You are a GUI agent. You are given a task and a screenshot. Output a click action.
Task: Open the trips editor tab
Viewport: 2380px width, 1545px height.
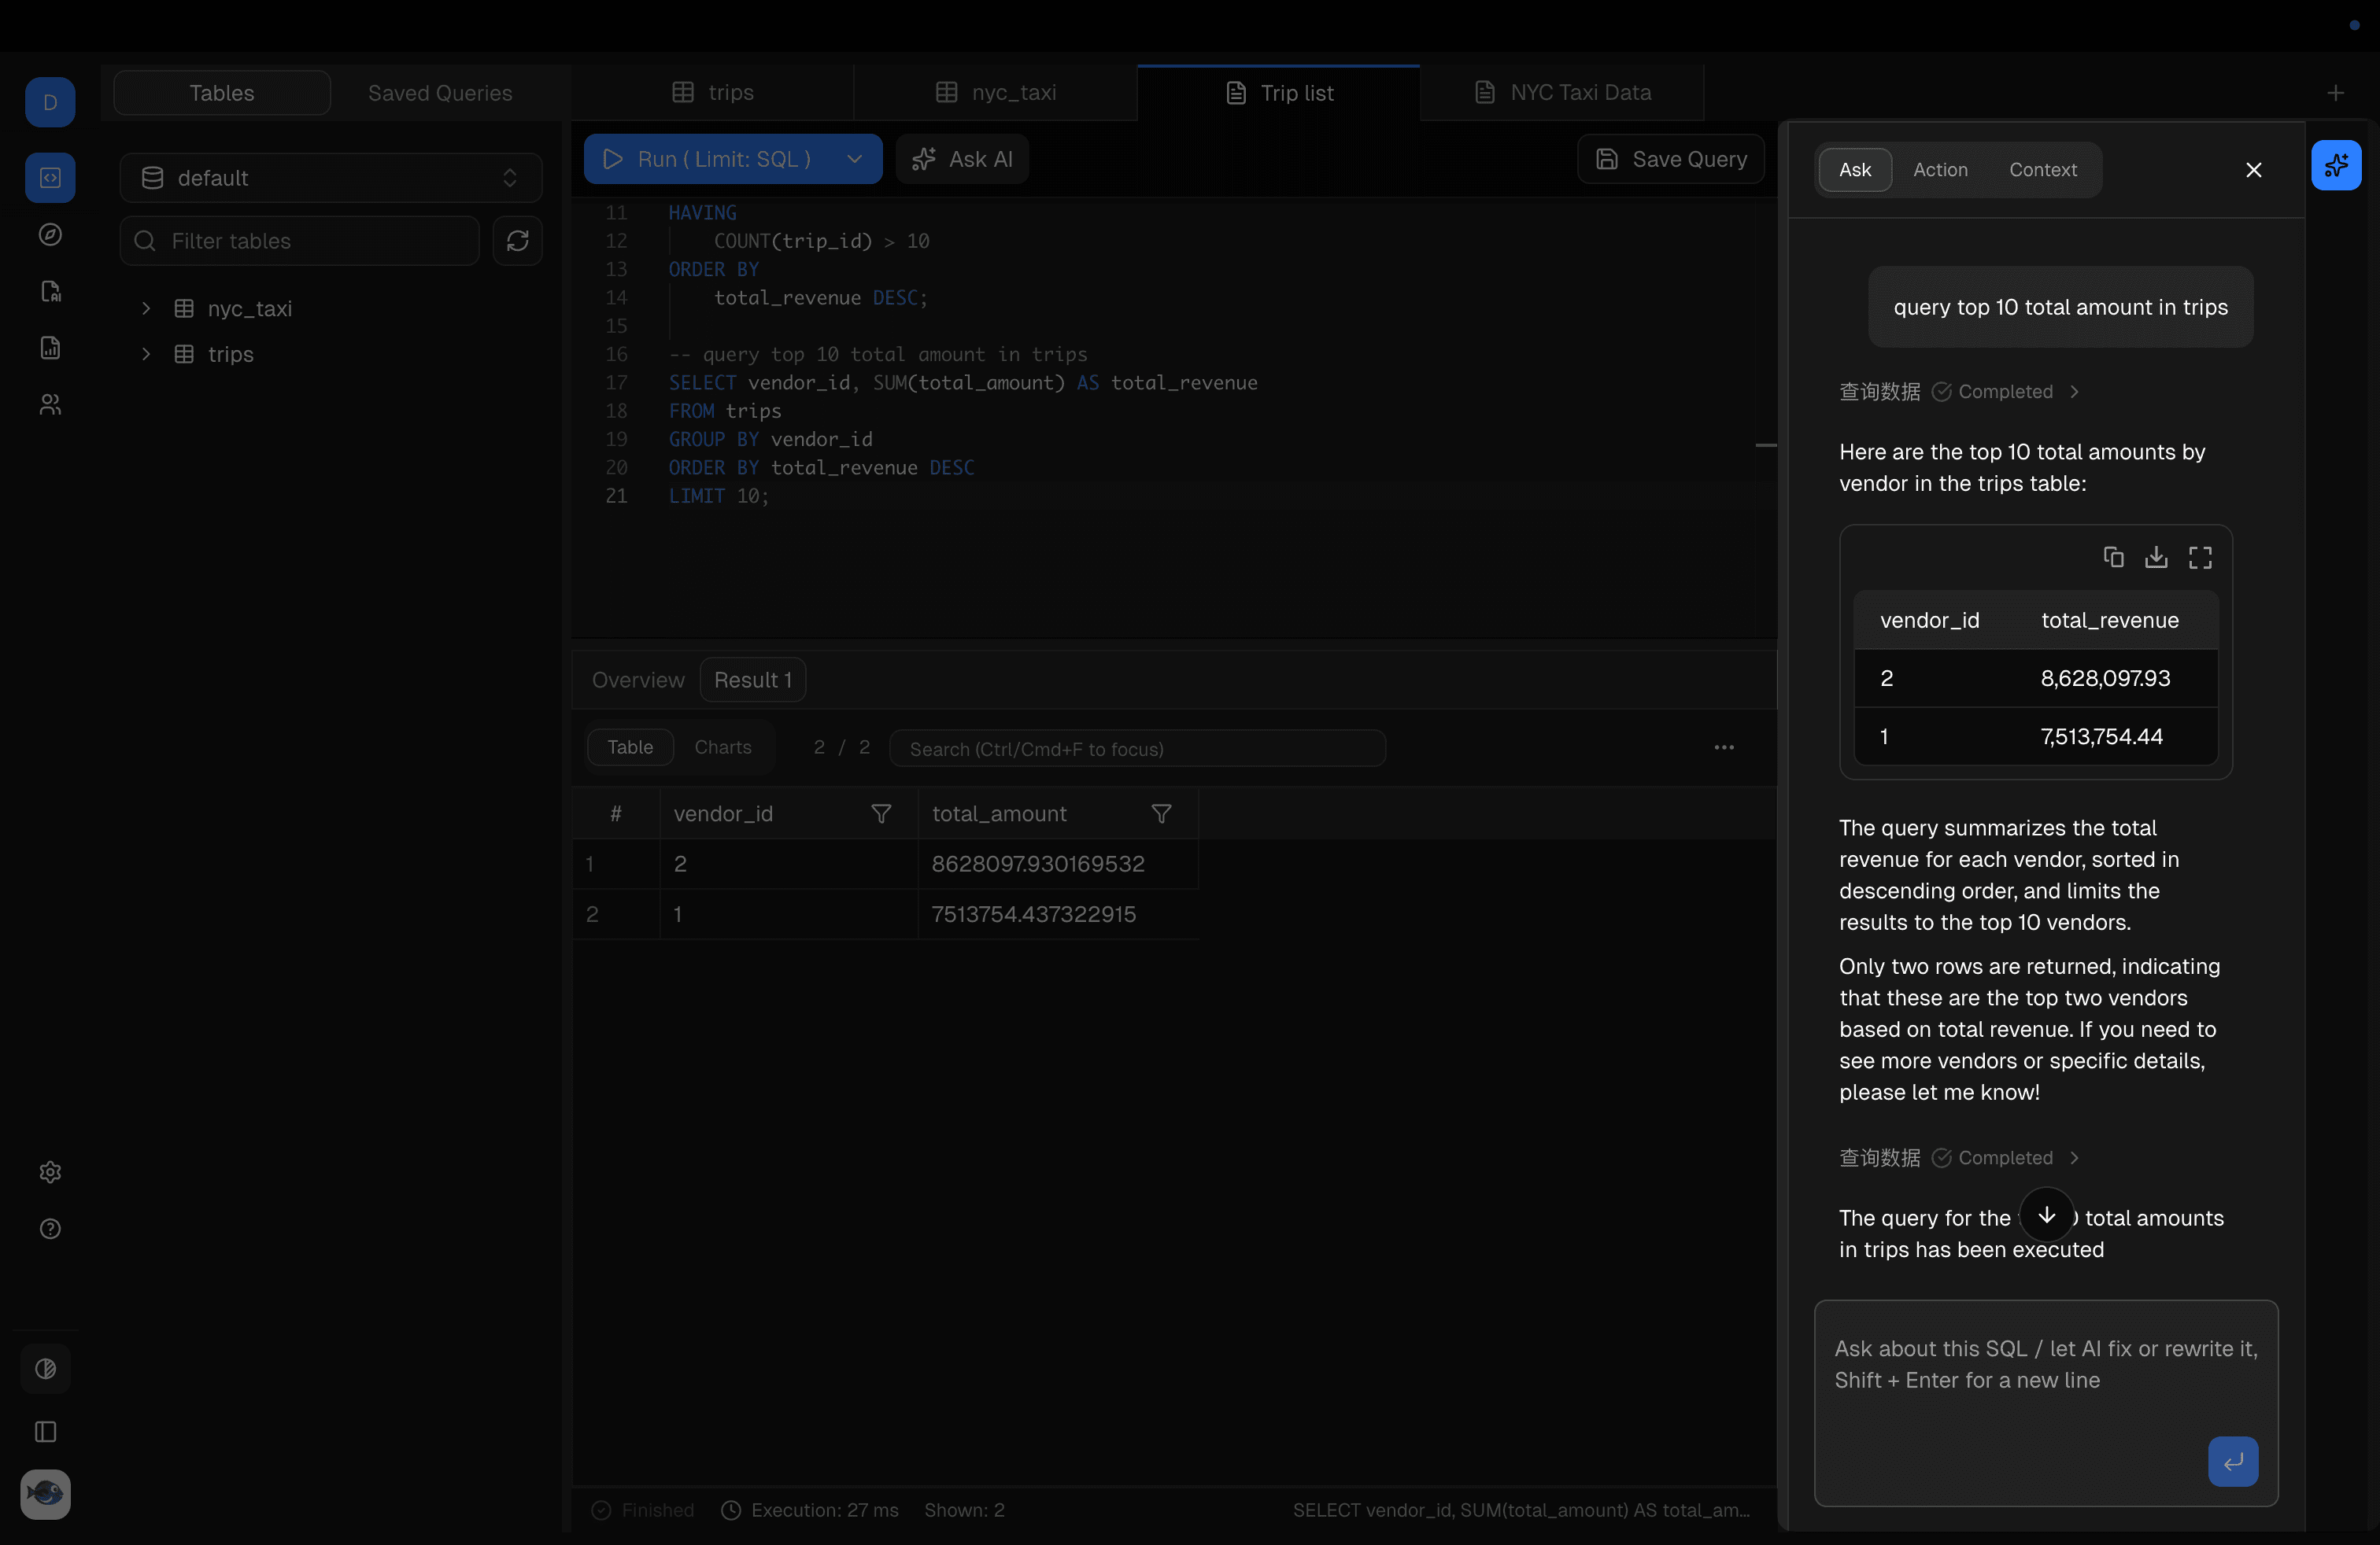[x=713, y=93]
